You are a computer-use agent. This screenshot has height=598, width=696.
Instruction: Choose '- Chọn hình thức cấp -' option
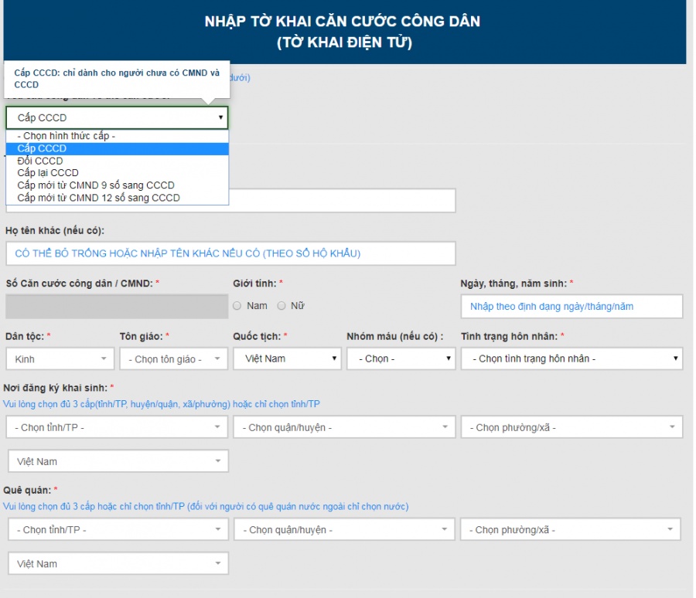(x=118, y=136)
